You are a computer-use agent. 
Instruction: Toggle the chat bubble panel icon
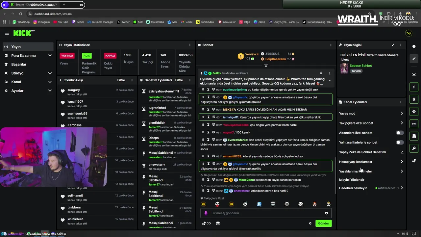click(414, 112)
